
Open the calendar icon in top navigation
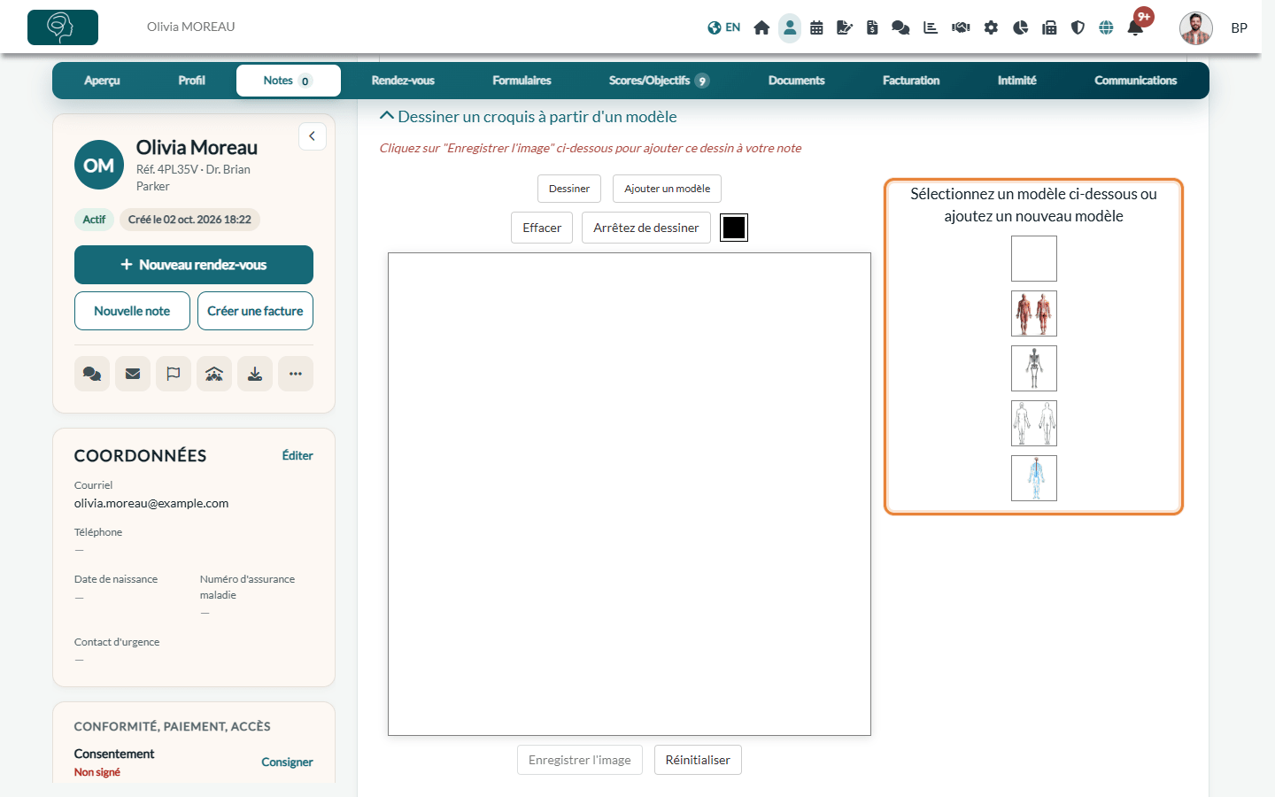(816, 27)
